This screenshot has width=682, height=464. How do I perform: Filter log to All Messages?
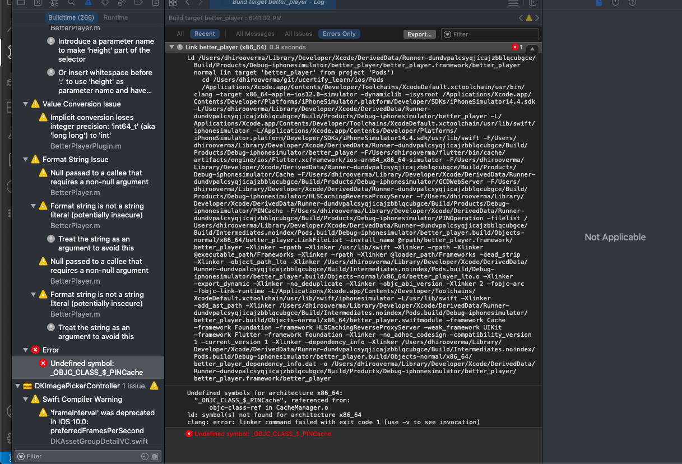tap(255, 34)
